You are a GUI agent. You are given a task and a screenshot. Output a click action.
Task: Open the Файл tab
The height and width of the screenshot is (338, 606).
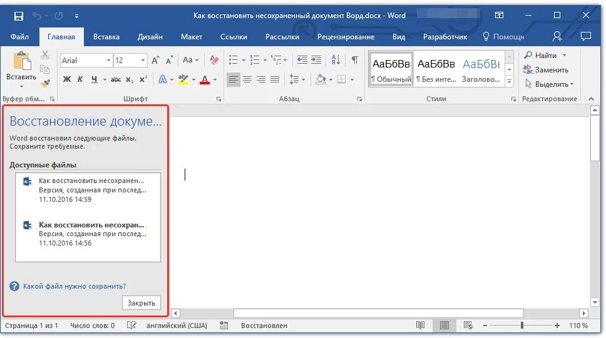coord(19,37)
